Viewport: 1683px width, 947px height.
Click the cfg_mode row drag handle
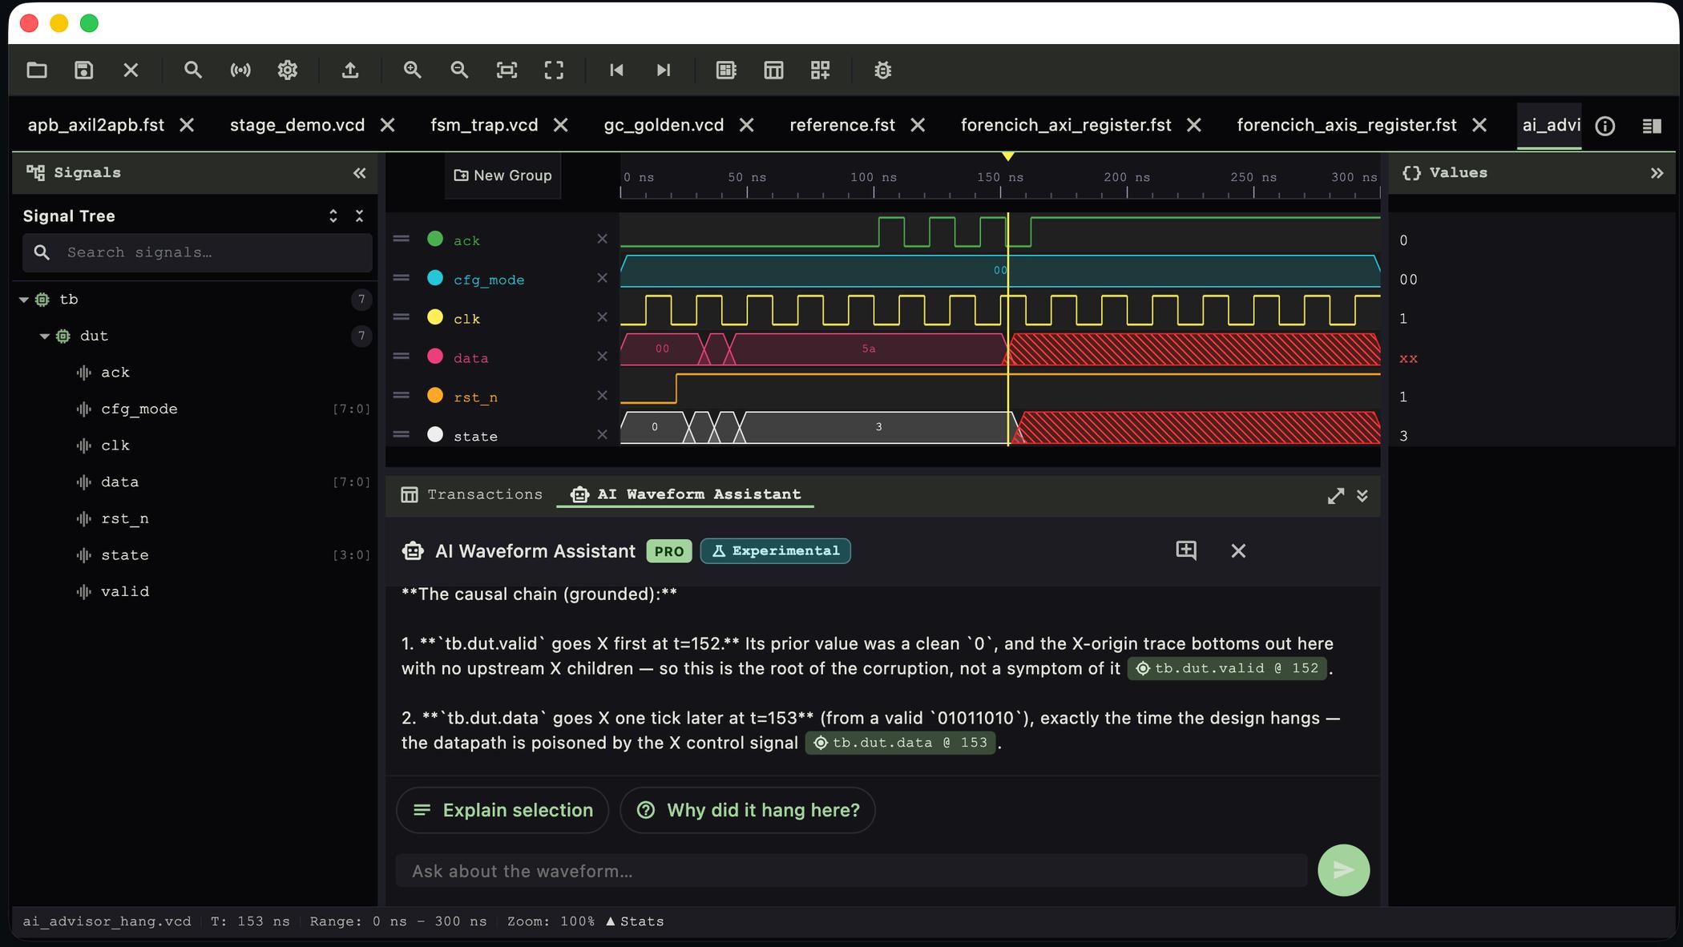click(x=402, y=278)
